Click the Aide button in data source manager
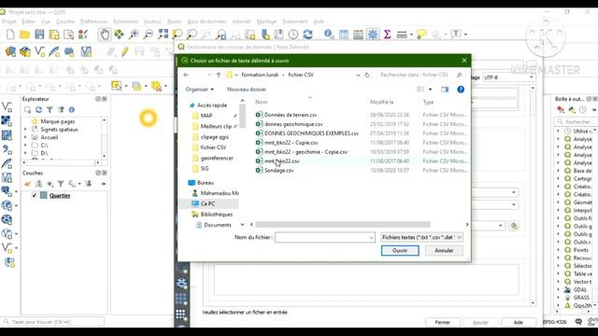Screen dimensions: 598x336 (x=518, y=322)
